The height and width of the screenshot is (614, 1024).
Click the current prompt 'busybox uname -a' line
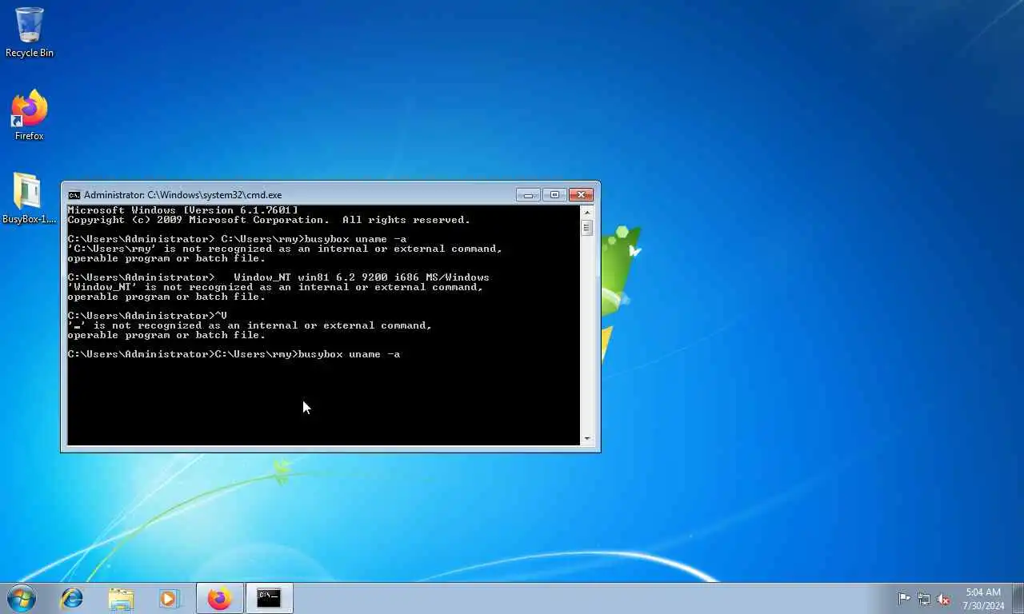pos(234,354)
